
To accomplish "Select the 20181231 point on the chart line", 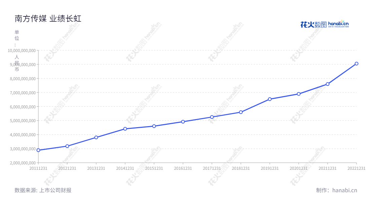I will click(x=241, y=112).
